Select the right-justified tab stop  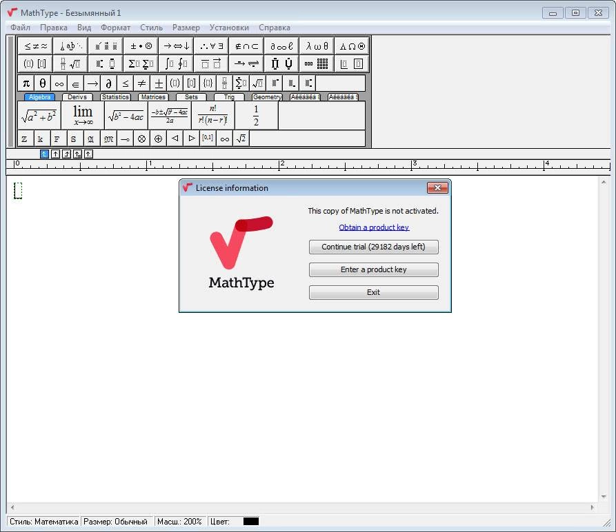pyautogui.click(x=66, y=154)
